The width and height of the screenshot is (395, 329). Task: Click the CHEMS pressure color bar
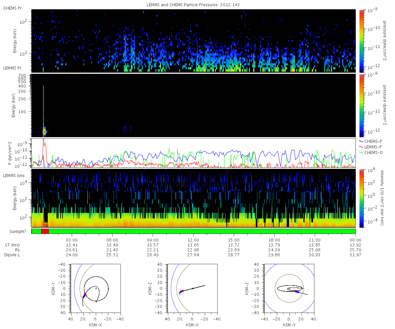(x=361, y=41)
